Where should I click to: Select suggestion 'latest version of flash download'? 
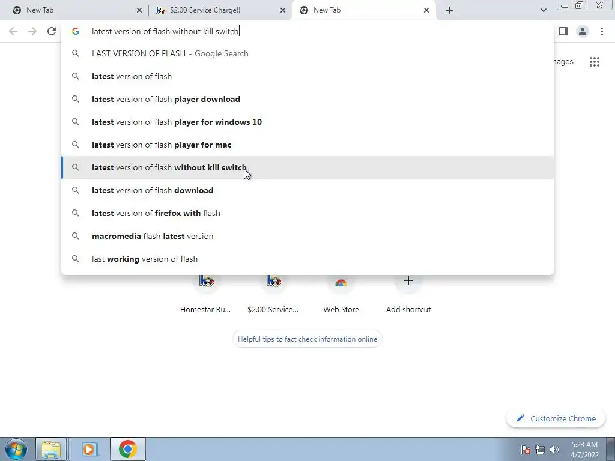tap(307, 190)
